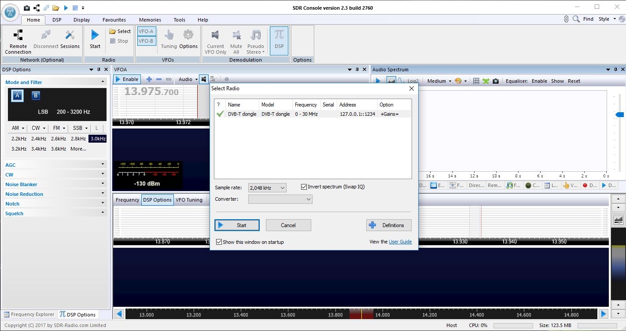Click Cancel in the Select Radio dialog
Image resolution: width=626 pixels, height=331 pixels.
[x=288, y=225]
